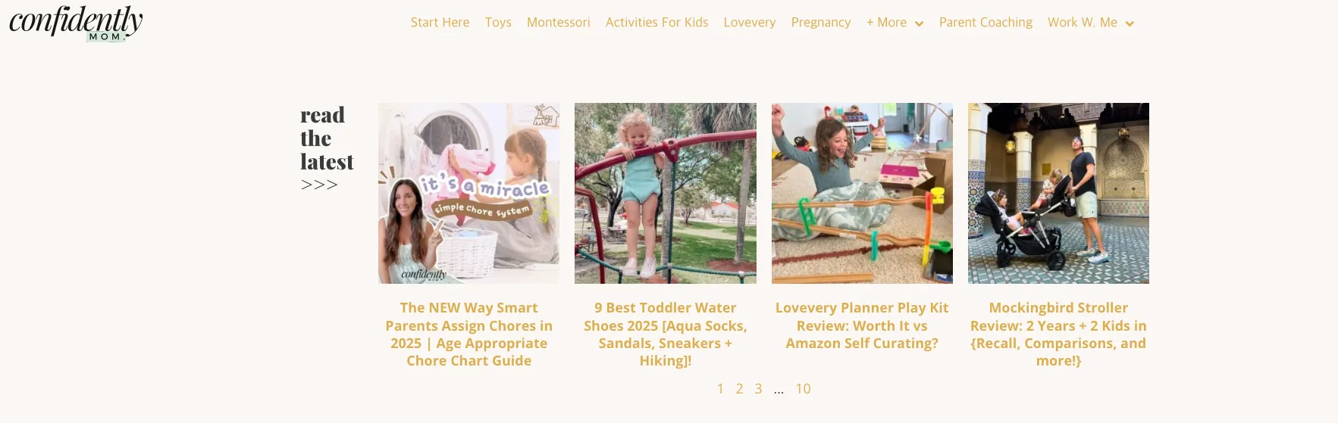Open the Toys menu item
This screenshot has height=423, width=1338.
point(498,23)
